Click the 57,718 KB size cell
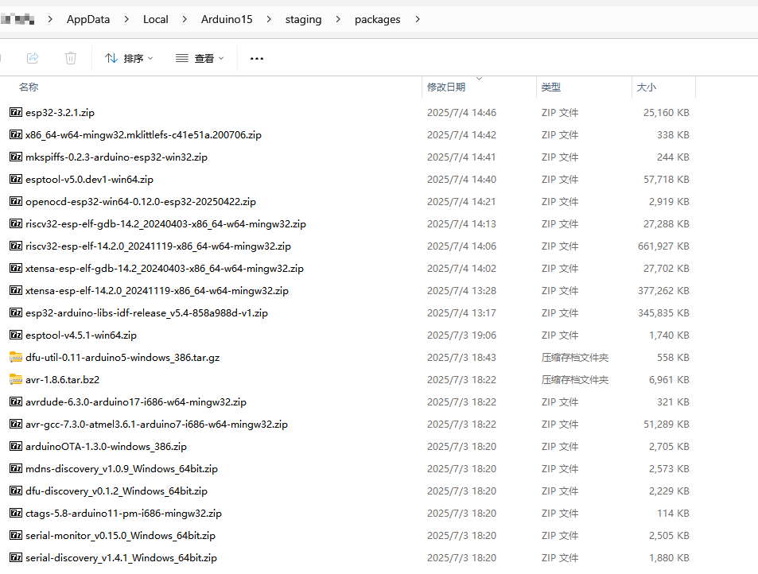Image resolution: width=758 pixels, height=574 pixels. point(667,179)
